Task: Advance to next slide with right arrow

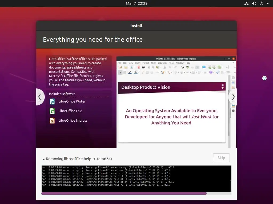Action: click(x=233, y=97)
